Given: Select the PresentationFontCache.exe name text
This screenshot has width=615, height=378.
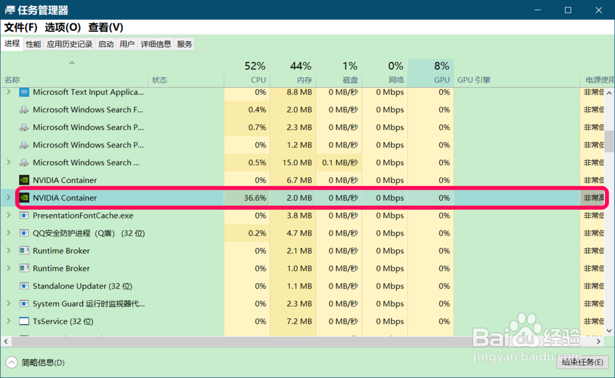Looking at the screenshot, I should click(x=83, y=215).
